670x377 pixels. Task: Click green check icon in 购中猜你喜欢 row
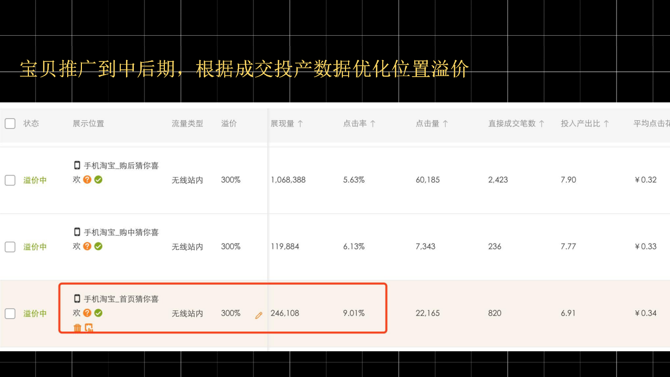(98, 246)
